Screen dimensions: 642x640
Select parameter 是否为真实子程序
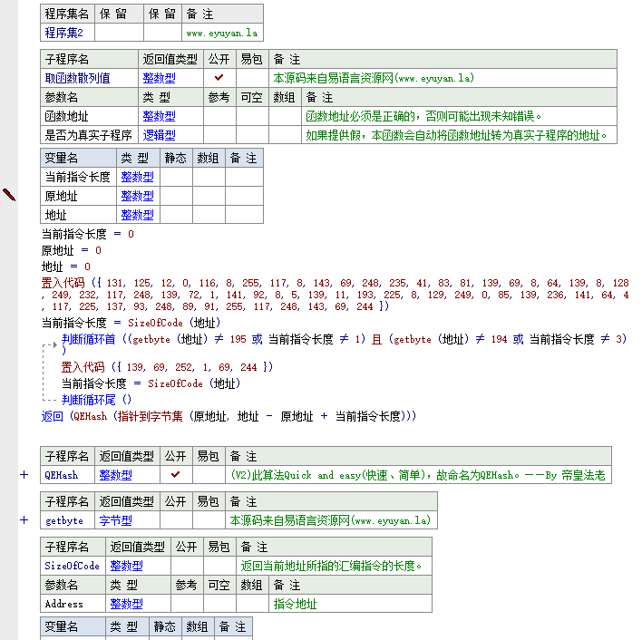point(89,135)
